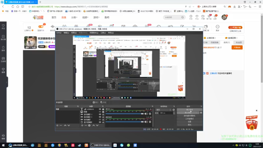Reload the browser page
Screen dimensions: 263x148
tap(13, 7)
